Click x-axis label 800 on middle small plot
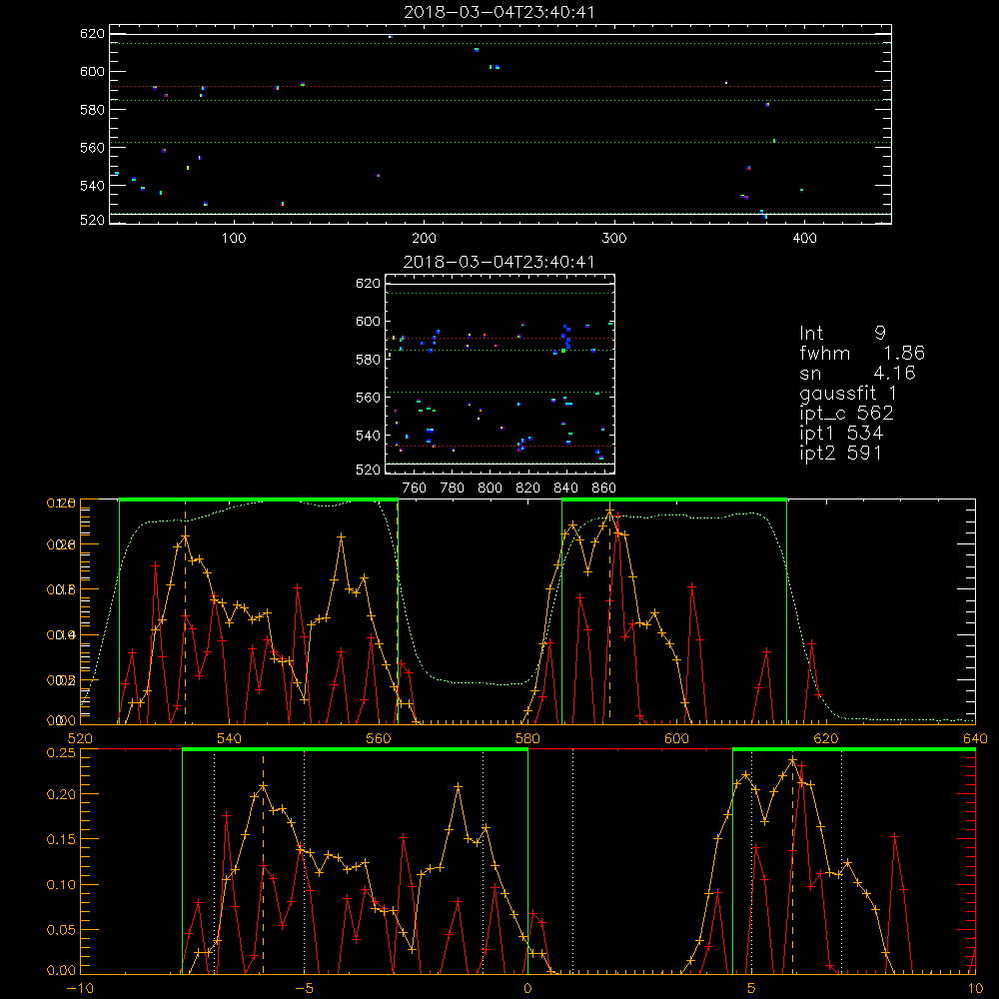The image size is (999, 999). (491, 489)
